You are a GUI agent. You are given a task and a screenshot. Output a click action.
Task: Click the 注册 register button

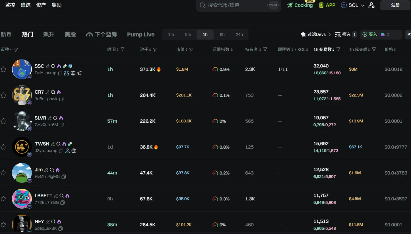(395, 5)
